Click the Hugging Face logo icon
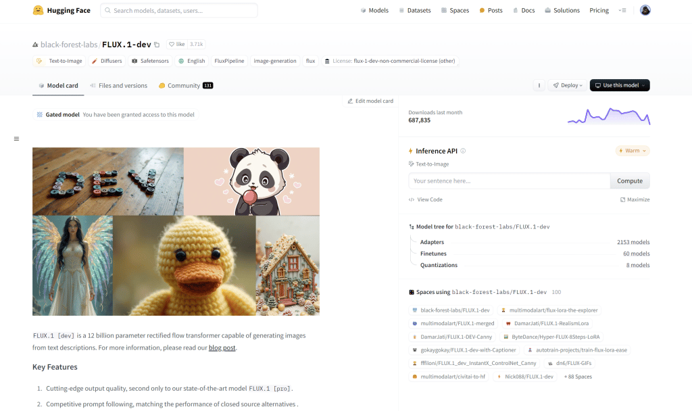The height and width of the screenshot is (411, 692). tap(39, 10)
